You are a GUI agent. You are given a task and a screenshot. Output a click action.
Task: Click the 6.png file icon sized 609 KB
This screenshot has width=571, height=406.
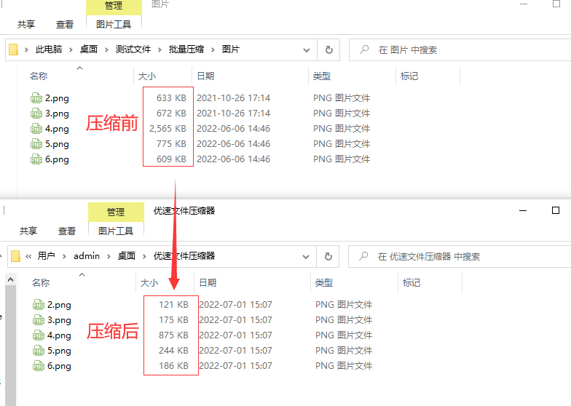pos(36,159)
